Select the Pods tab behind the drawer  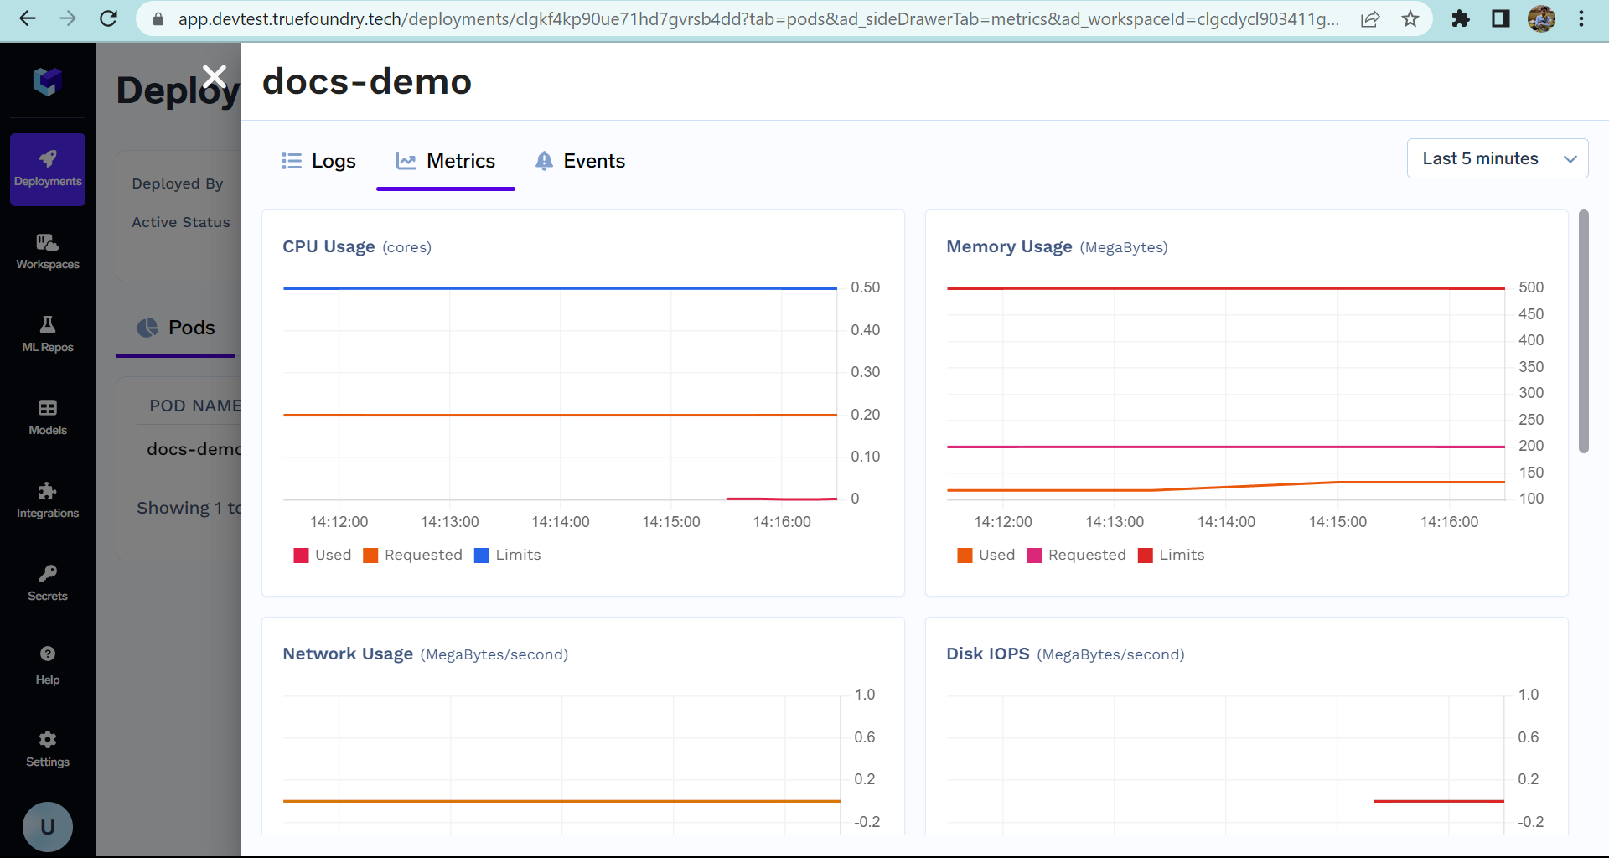[x=176, y=328]
